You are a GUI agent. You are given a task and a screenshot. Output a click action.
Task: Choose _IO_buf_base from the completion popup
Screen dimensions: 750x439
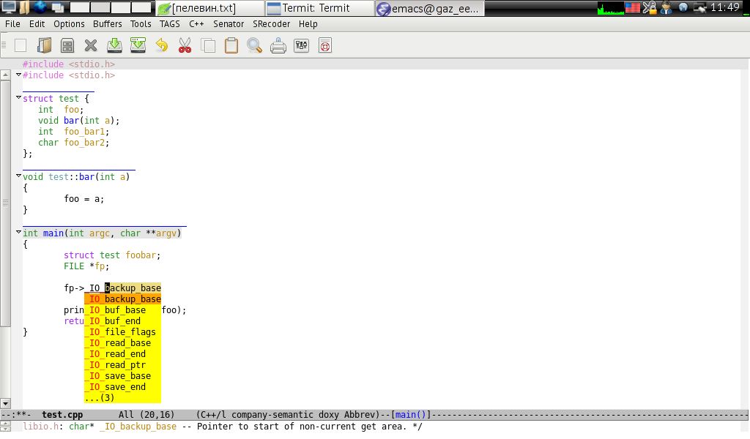coord(122,310)
